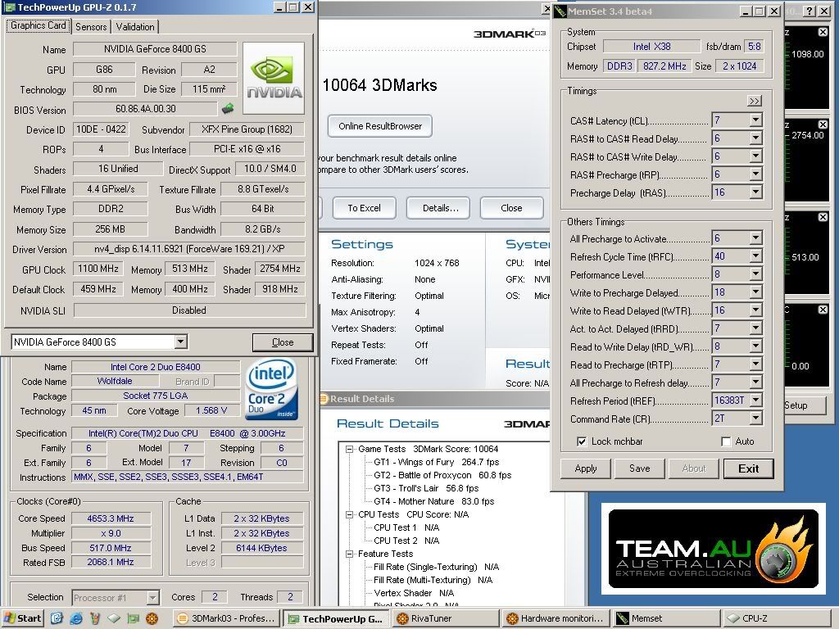Open the Performance Level dropdown

[x=755, y=274]
